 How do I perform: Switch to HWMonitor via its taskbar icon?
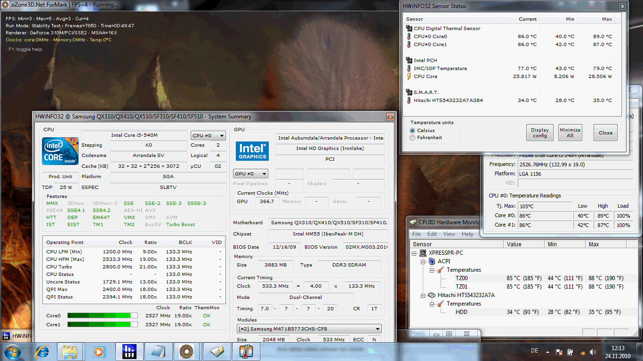[217, 351]
